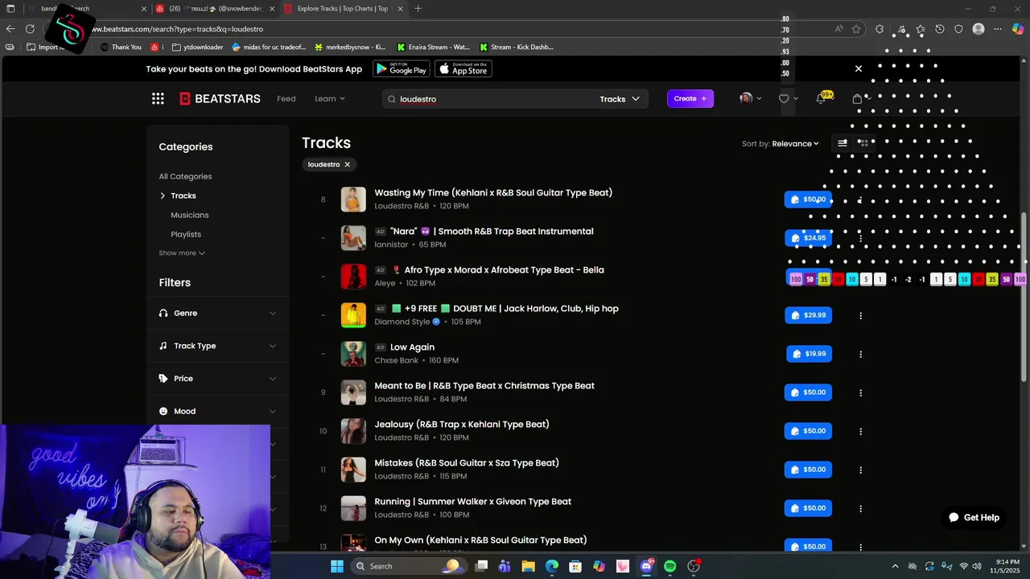
Task: Open more options for Low Again
Action: point(860,354)
